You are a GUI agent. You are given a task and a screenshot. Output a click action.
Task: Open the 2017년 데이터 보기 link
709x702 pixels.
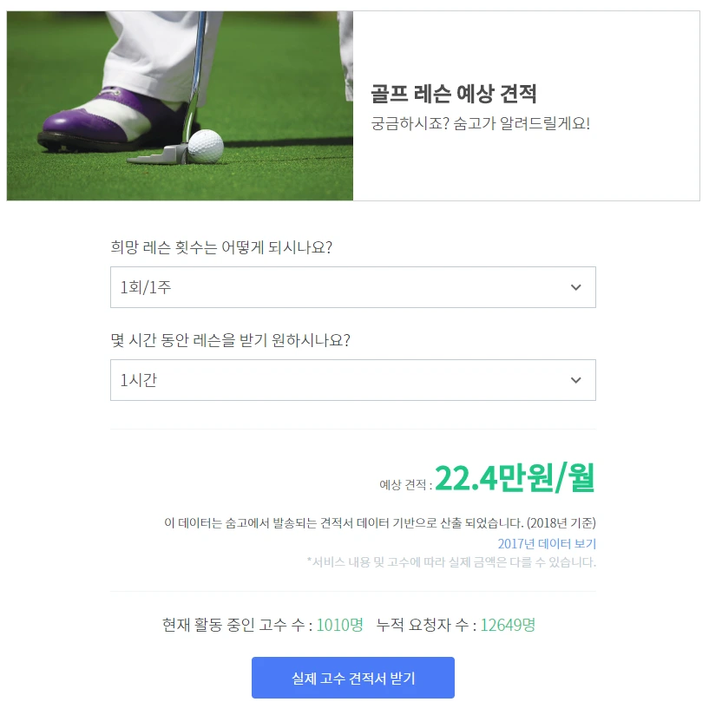547,543
